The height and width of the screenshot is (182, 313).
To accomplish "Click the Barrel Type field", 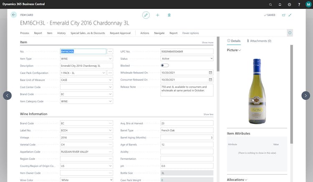I will pos(187,130).
